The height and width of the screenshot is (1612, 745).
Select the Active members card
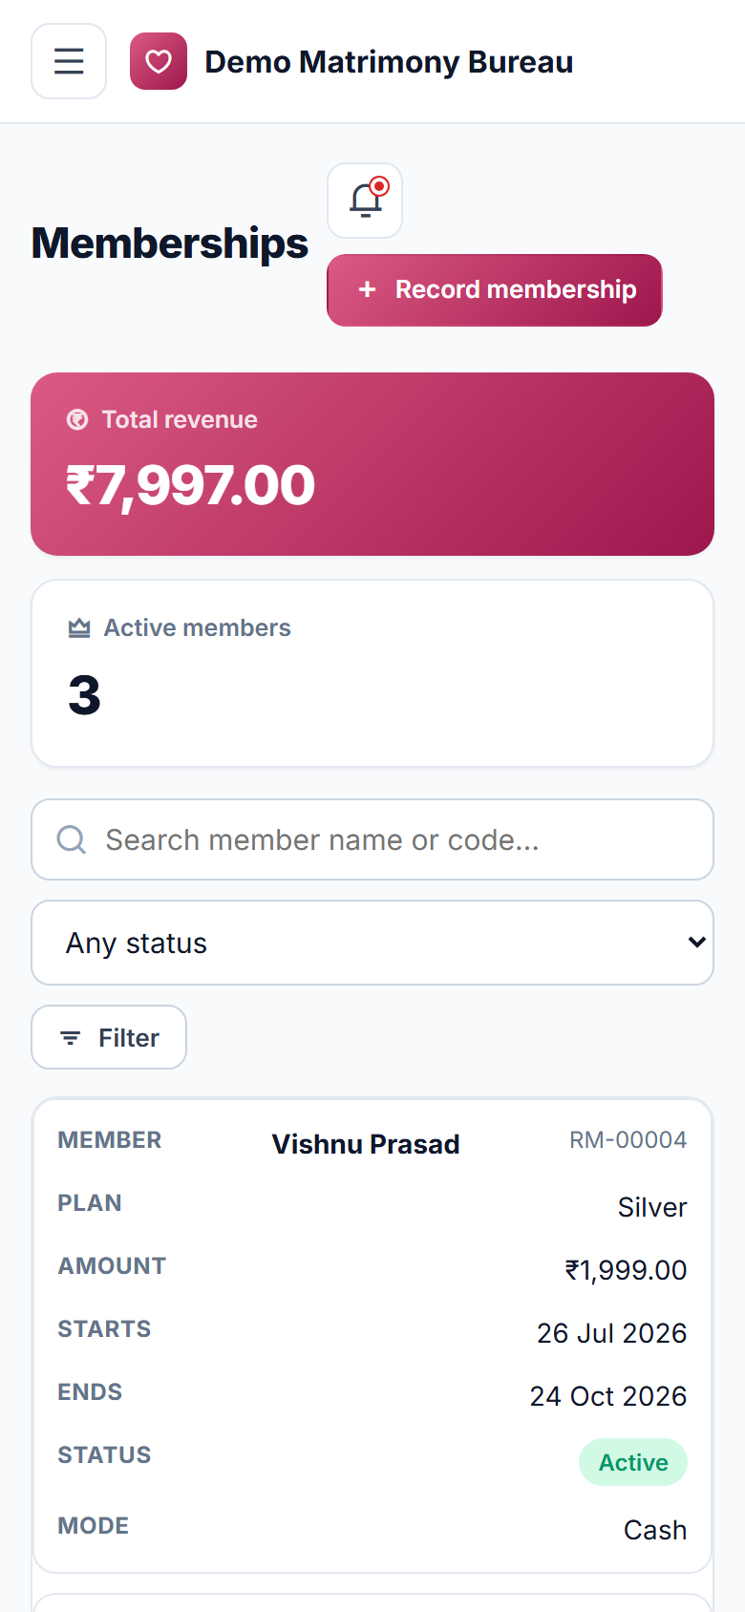pos(372,673)
